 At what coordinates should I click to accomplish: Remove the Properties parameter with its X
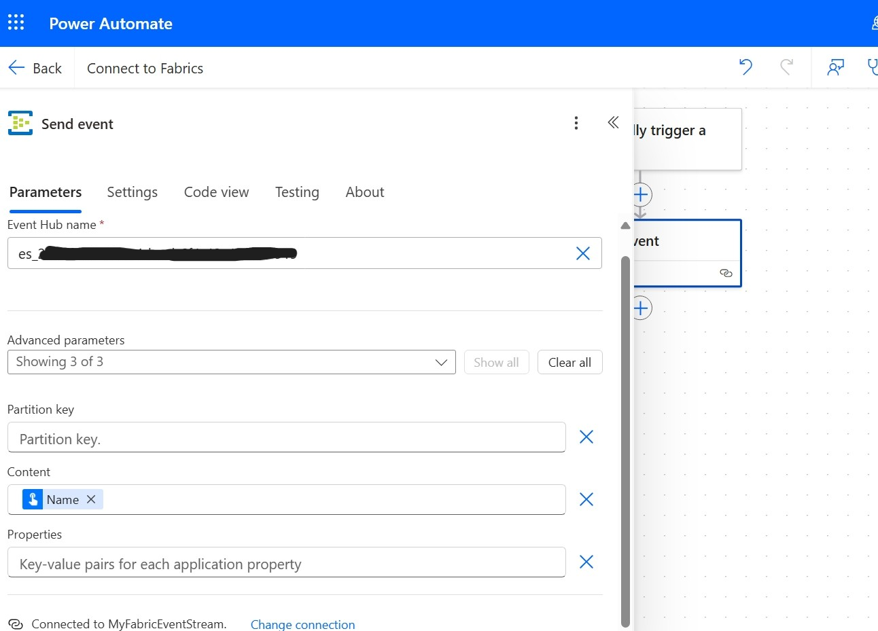point(586,562)
